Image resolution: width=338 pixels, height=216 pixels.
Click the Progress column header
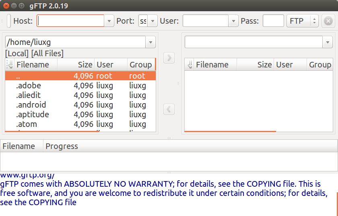tap(62, 146)
